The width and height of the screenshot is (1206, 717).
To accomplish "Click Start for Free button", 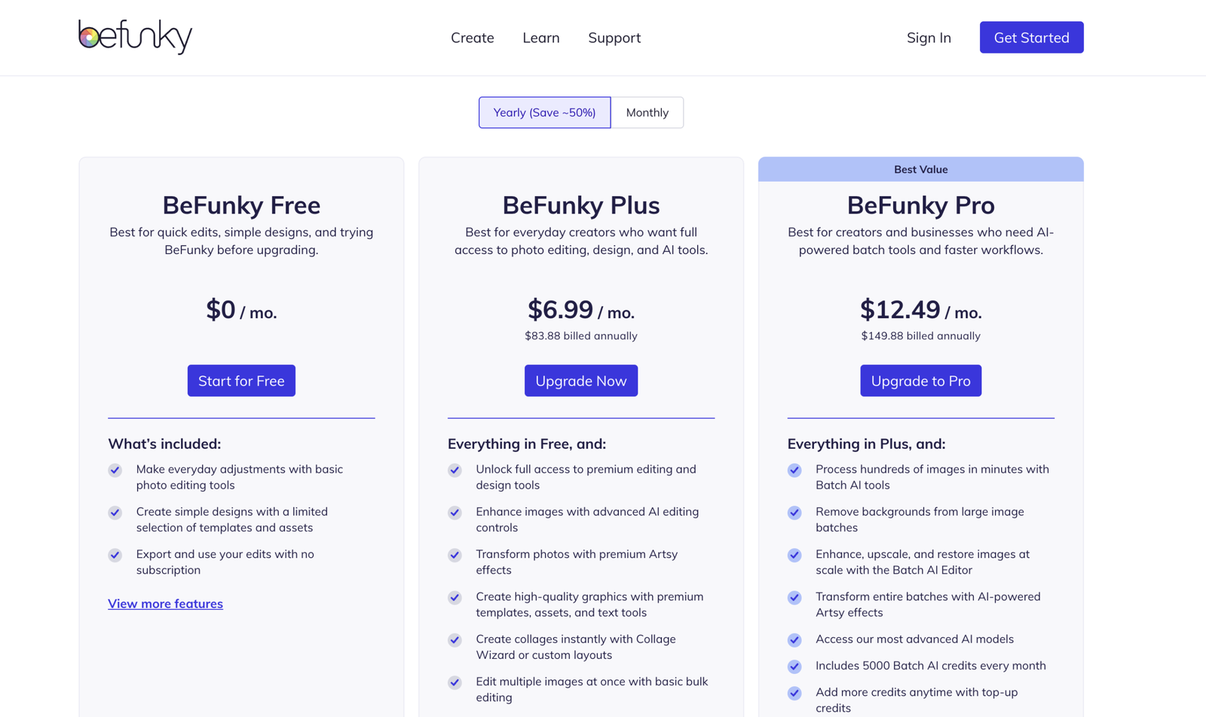I will [x=241, y=381].
